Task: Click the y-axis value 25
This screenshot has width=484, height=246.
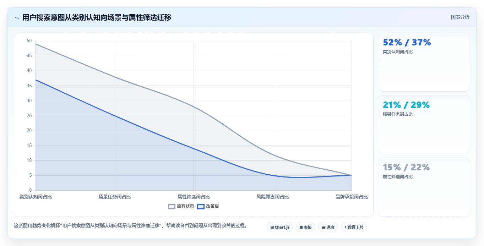Action: (29, 116)
